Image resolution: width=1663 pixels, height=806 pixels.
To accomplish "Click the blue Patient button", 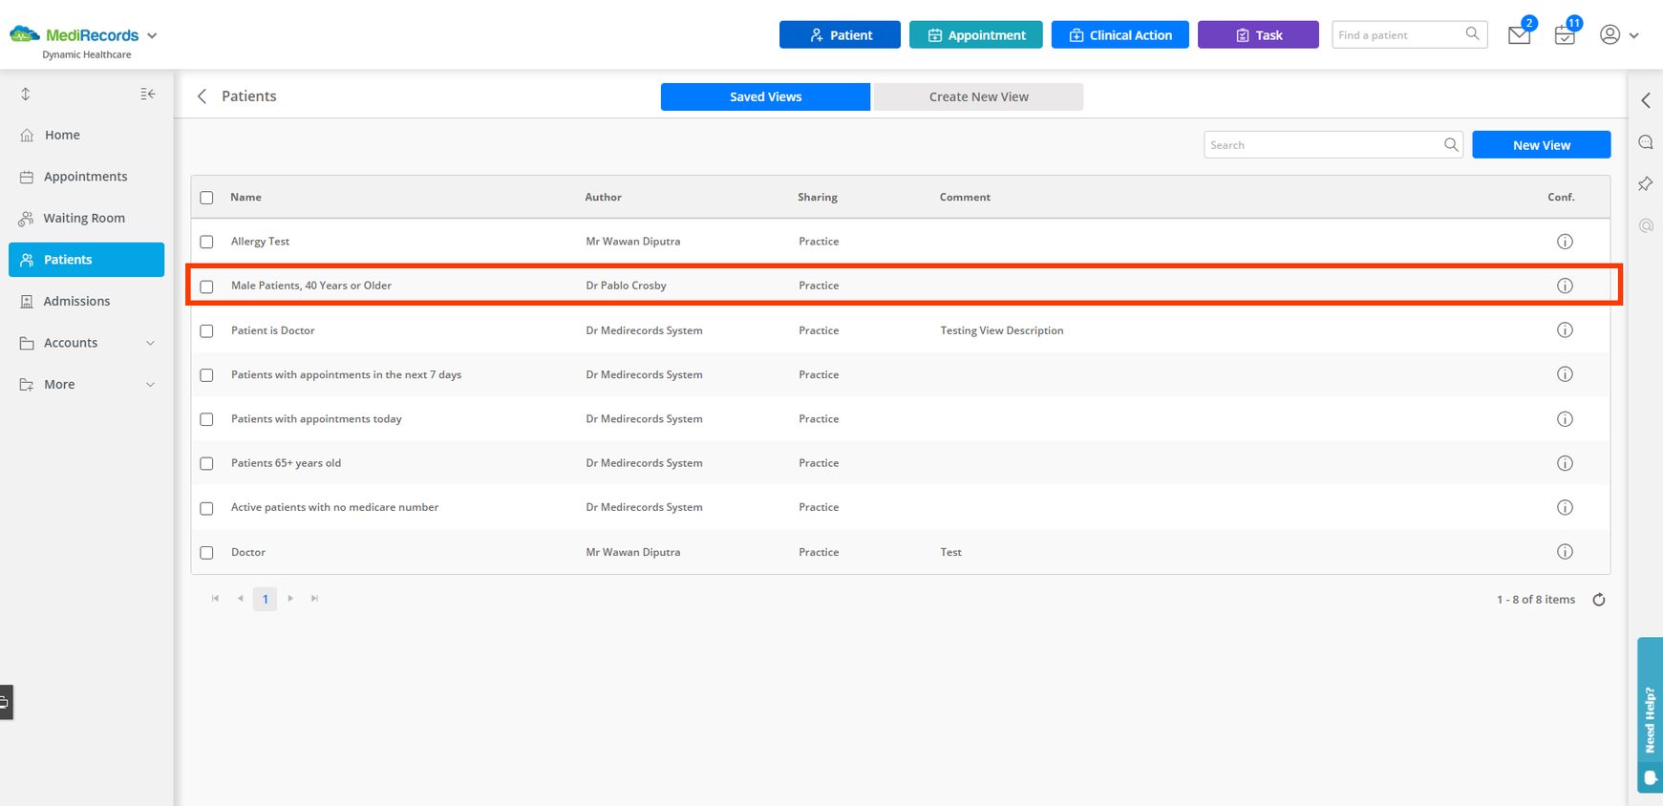I will [840, 34].
